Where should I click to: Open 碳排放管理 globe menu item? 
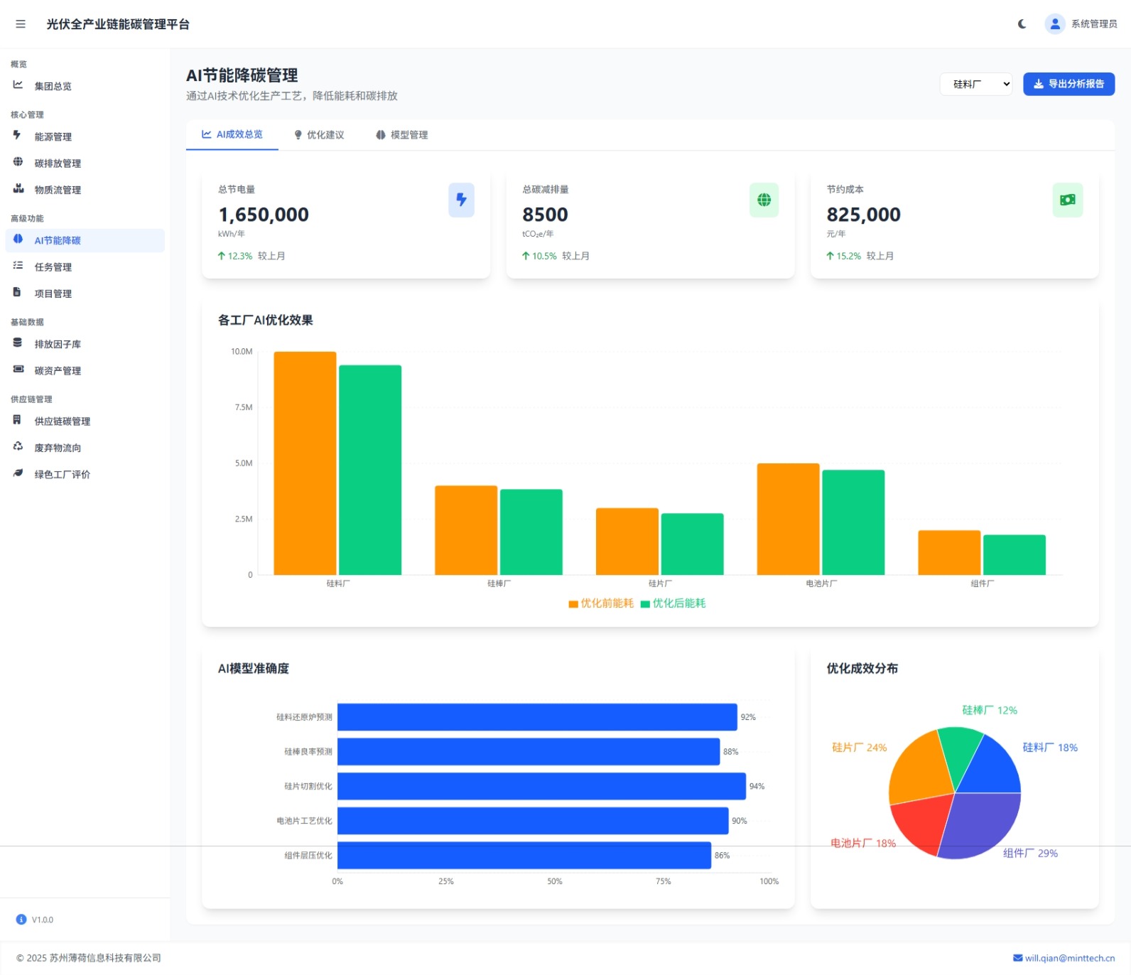click(x=58, y=163)
